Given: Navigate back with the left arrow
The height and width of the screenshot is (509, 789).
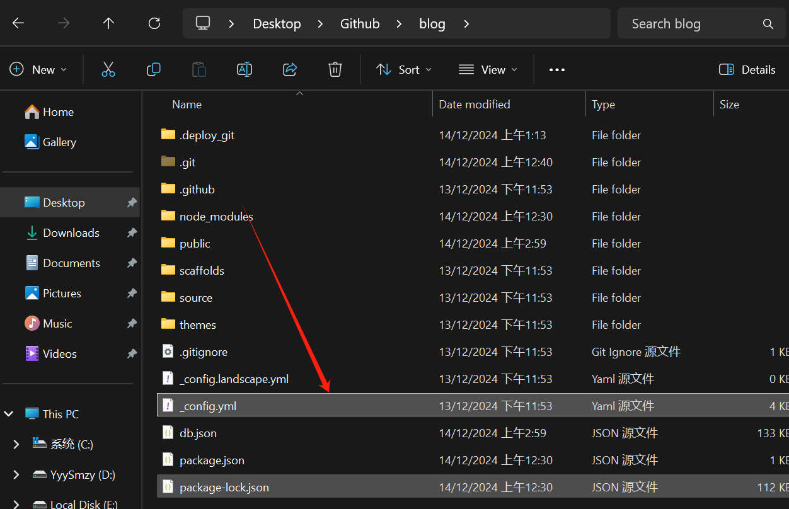Looking at the screenshot, I should point(18,23).
